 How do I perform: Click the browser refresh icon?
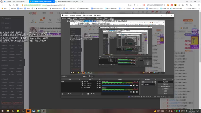pyautogui.click(x=10, y=5)
